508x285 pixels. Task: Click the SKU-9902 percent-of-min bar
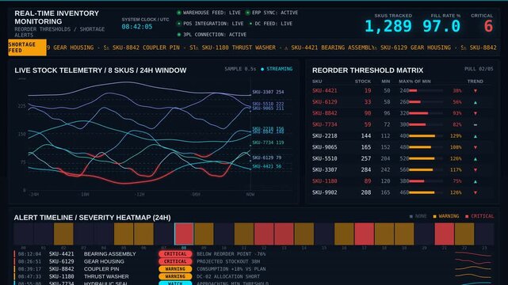click(x=426, y=192)
